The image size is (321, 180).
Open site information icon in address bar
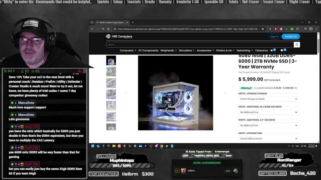click(115, 29)
